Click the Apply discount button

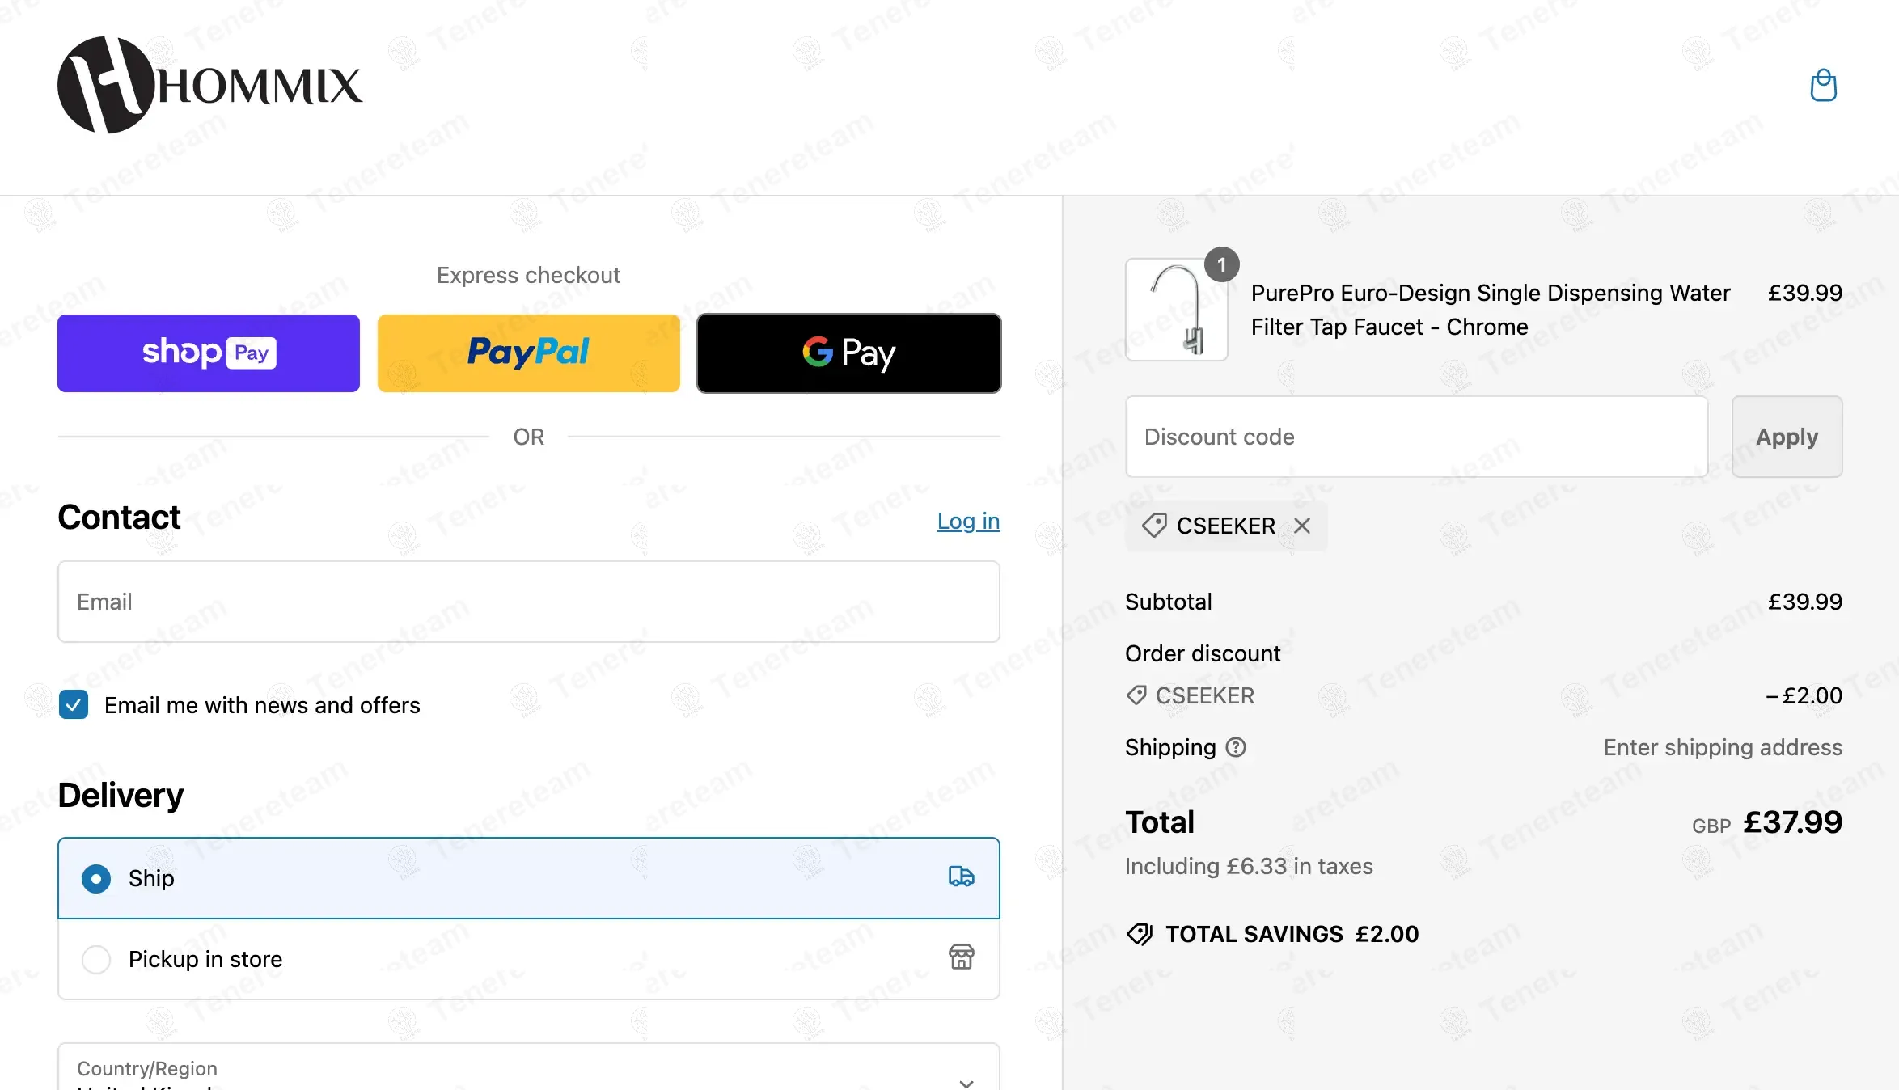coord(1787,437)
